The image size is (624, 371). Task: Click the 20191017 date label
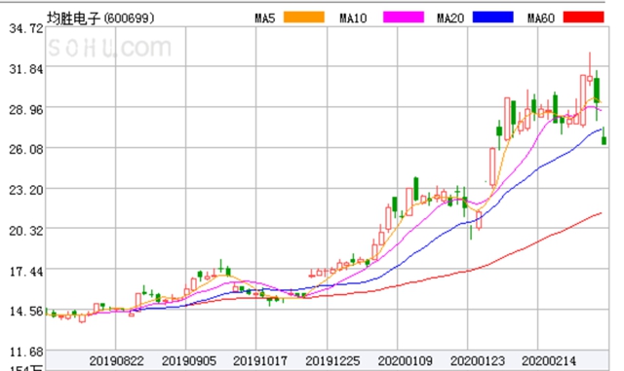click(260, 361)
